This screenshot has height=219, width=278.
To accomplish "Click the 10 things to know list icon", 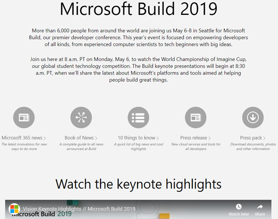I will (x=138, y=117).
